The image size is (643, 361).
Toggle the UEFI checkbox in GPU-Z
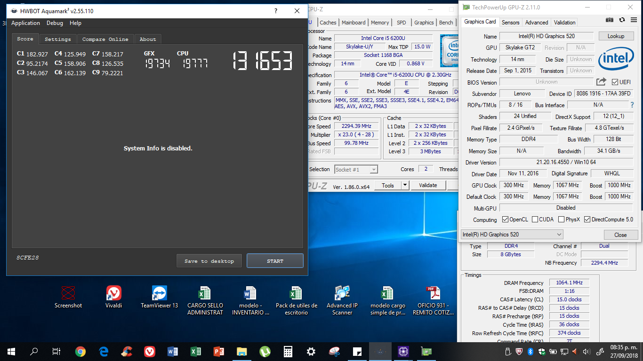(x=615, y=82)
